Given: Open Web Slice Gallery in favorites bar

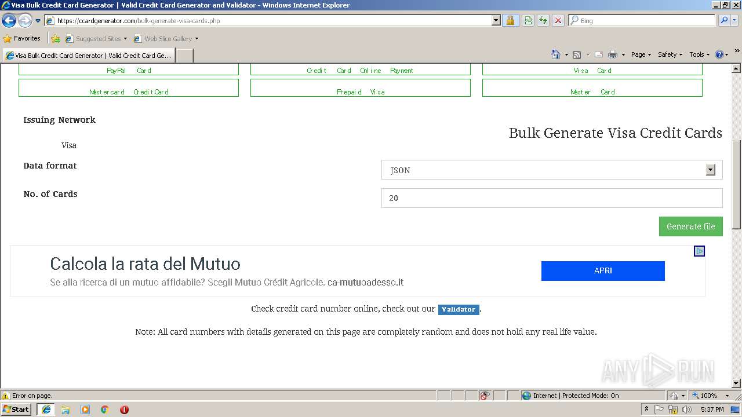Looking at the screenshot, I should point(166,39).
